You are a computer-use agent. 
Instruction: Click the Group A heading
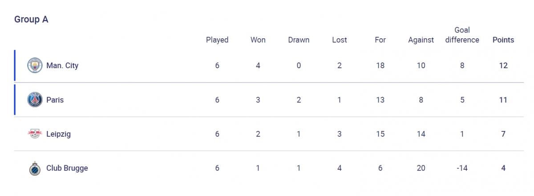click(x=31, y=20)
